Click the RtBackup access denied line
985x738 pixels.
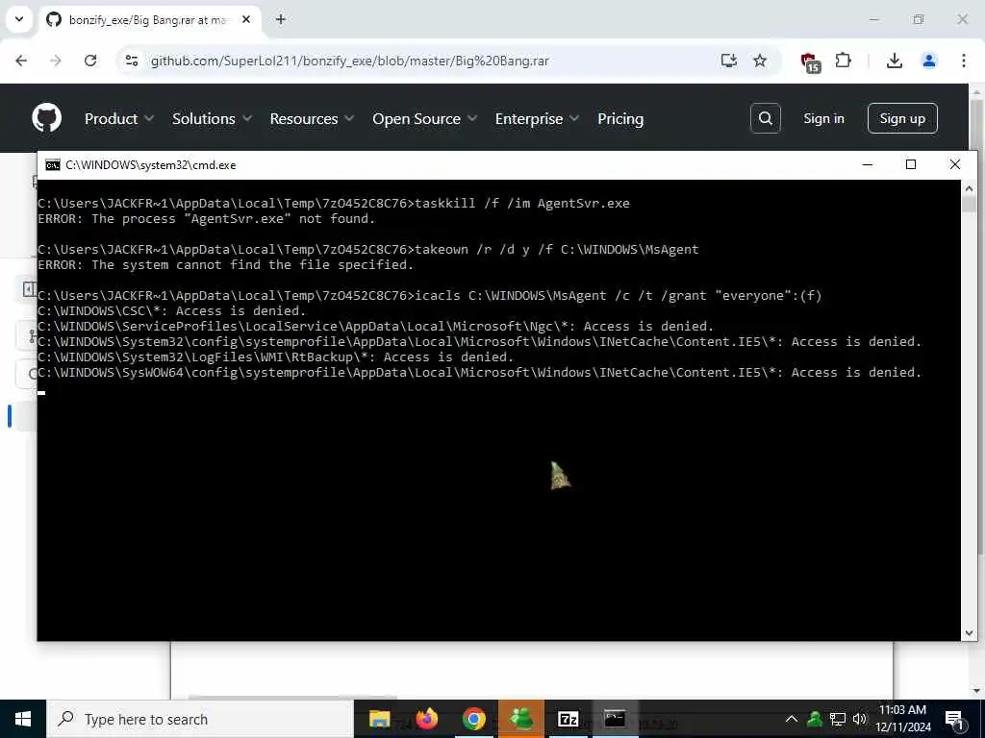[x=275, y=357]
